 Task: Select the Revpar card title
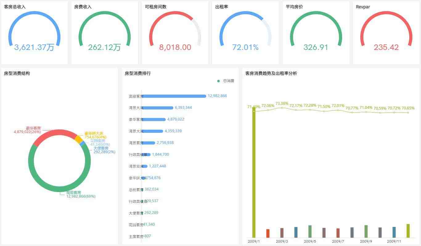point(363,7)
